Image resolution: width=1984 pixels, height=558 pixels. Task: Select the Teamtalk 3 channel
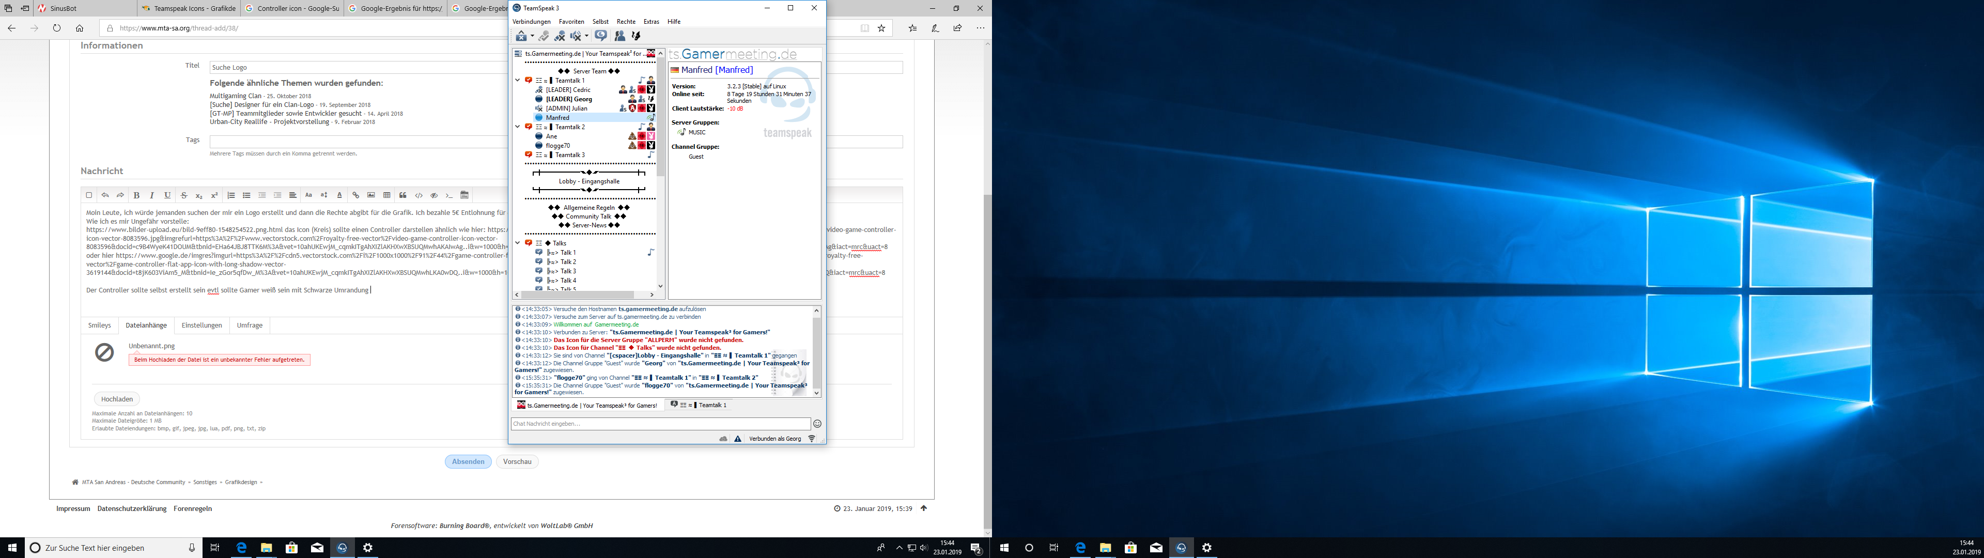pyautogui.click(x=570, y=155)
